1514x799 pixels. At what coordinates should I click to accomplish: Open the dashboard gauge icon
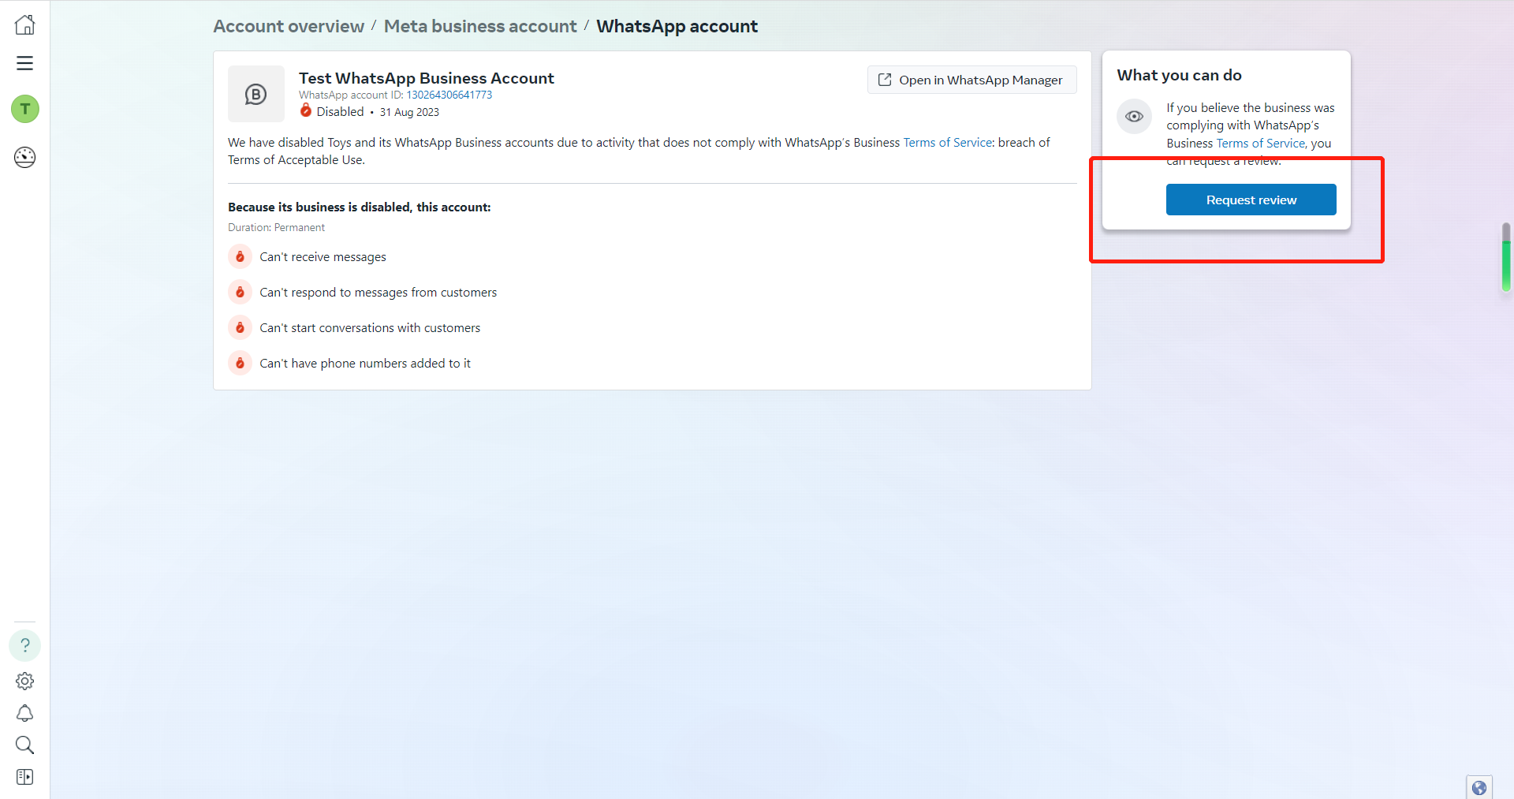(x=25, y=157)
